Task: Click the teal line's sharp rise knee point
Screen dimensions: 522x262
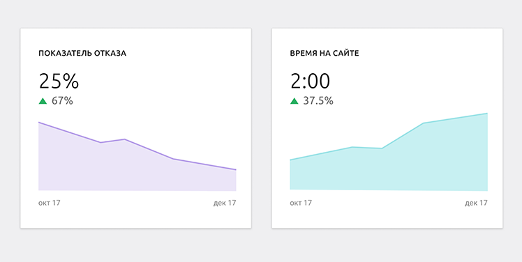Action: coord(382,148)
